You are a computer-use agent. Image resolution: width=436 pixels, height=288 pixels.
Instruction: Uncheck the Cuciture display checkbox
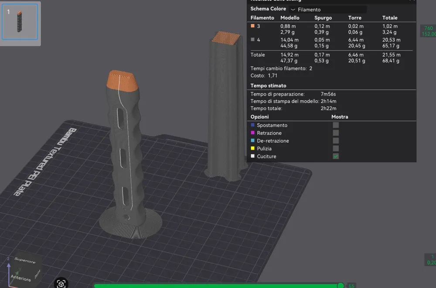click(336, 156)
